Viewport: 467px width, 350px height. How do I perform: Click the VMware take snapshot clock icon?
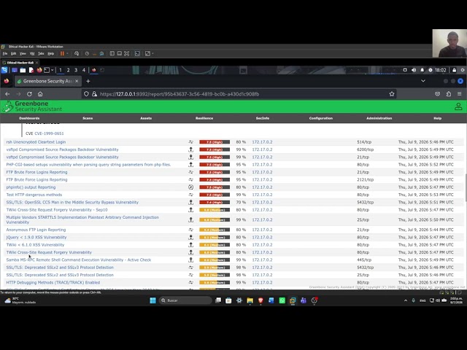87,53
